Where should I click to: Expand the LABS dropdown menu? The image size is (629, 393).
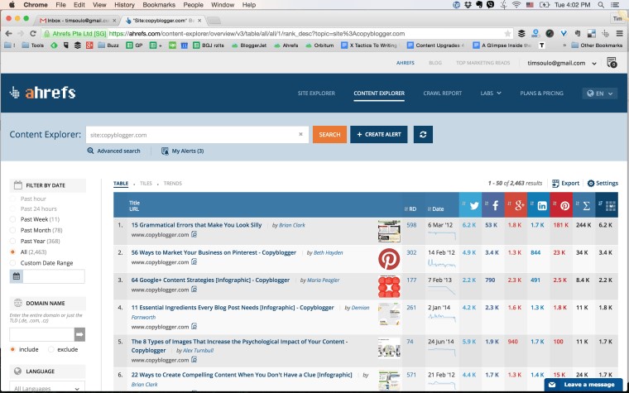[x=491, y=93]
